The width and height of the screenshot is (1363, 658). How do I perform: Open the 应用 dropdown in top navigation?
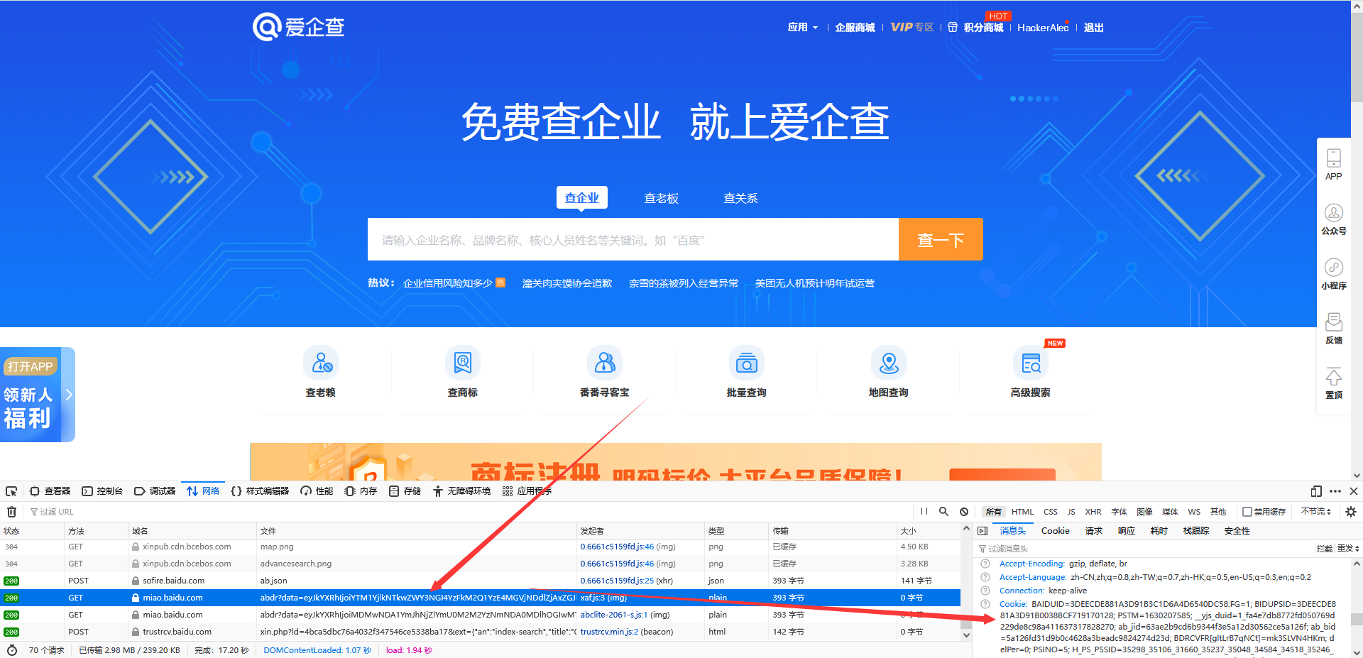802,27
